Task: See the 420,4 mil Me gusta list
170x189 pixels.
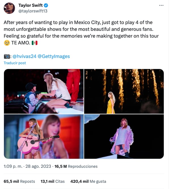Action: (x=88, y=181)
